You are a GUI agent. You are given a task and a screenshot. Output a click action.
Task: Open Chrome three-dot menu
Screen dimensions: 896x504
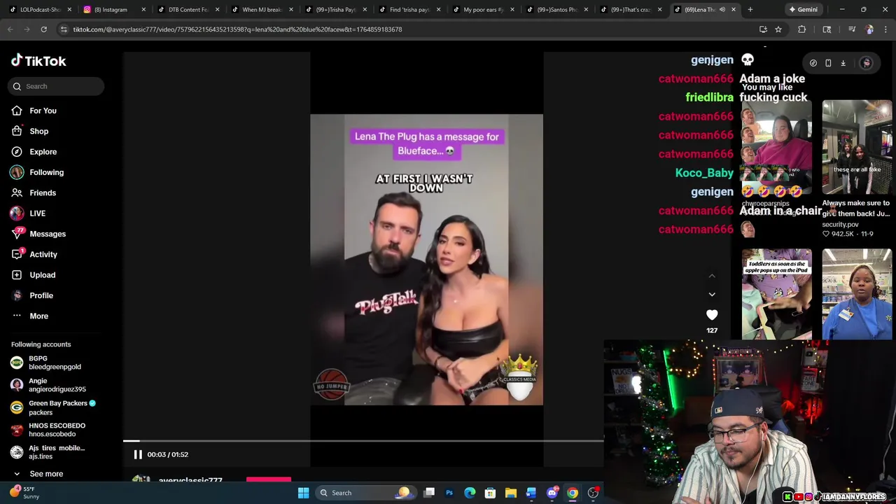pos(886,29)
